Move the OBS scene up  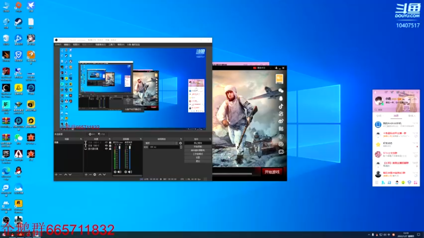(x=66, y=175)
